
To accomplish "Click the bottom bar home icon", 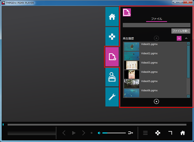I will click(x=183, y=133).
